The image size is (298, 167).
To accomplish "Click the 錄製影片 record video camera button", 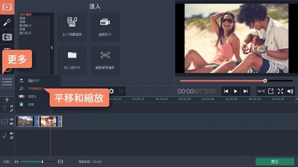I will 105,27.
